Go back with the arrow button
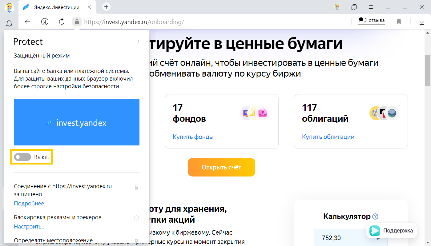Image resolution: width=431 pixels, height=246 pixels. tap(27, 22)
